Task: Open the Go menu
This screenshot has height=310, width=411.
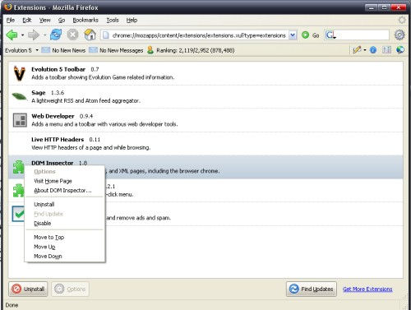Action: [x=62, y=20]
